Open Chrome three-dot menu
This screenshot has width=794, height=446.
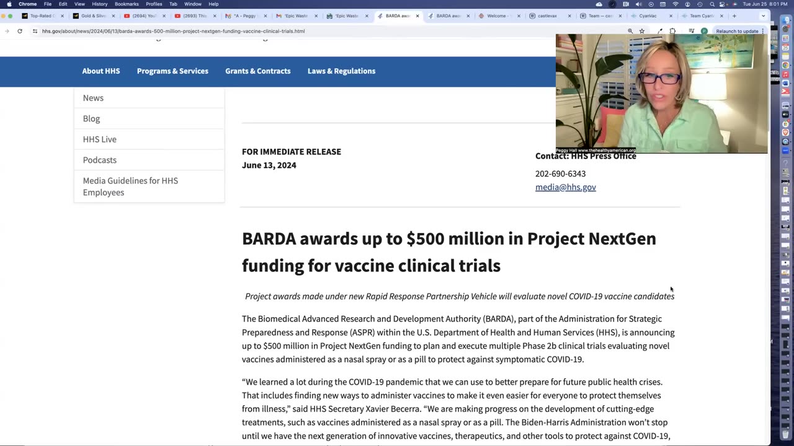[763, 31]
